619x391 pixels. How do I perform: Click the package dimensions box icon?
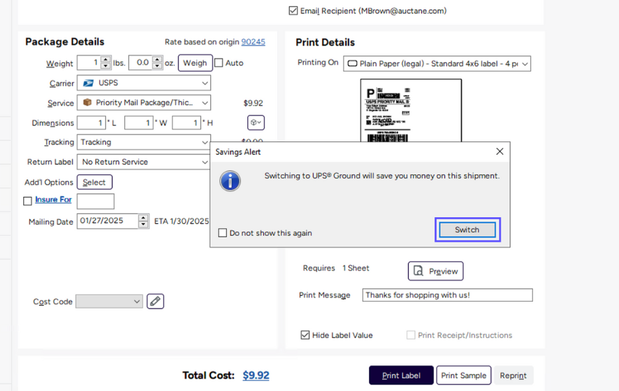[255, 123]
